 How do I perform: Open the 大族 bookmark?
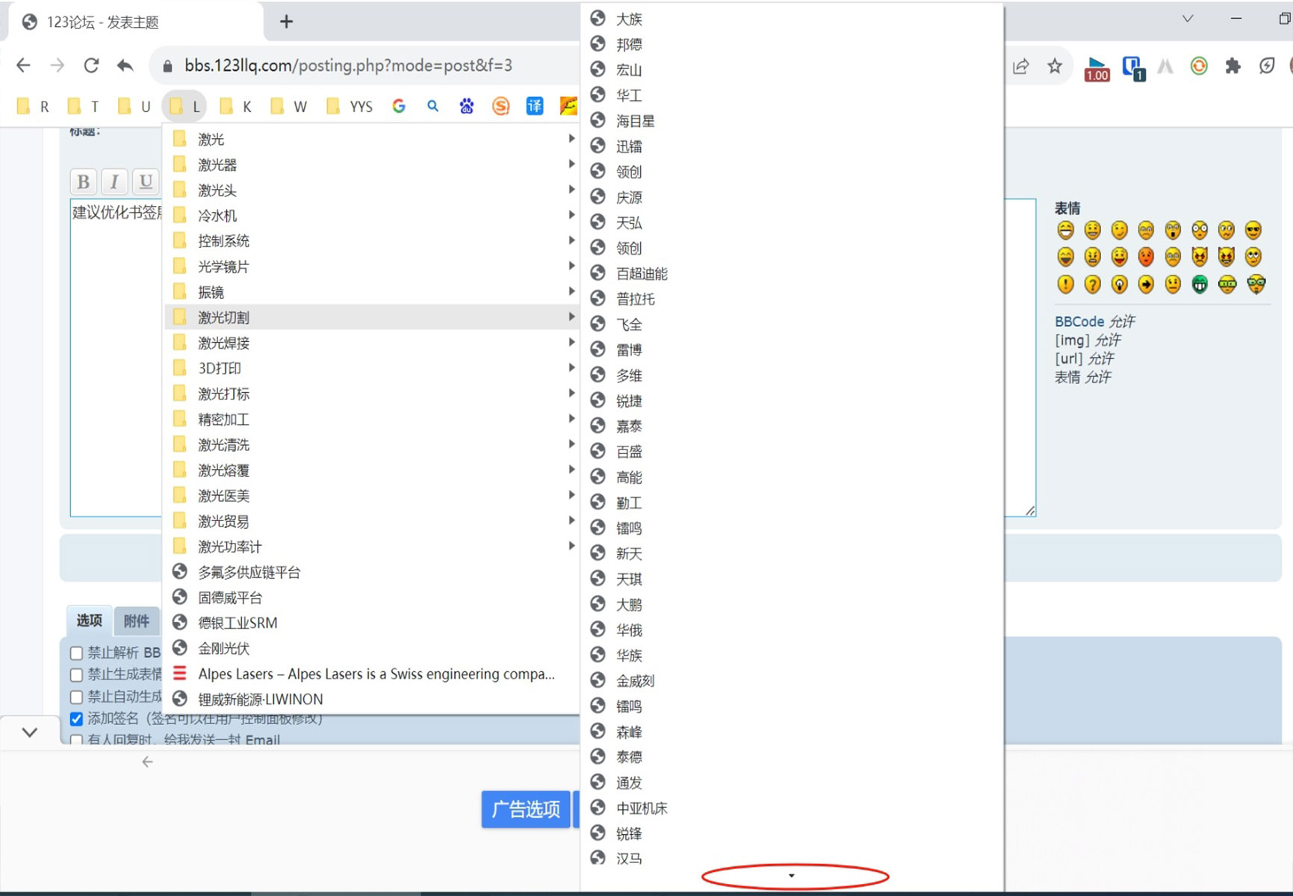(792, 19)
